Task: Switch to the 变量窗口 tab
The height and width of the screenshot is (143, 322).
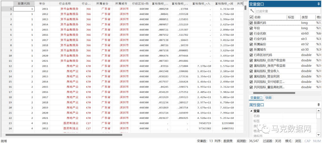Action: coord(256,98)
